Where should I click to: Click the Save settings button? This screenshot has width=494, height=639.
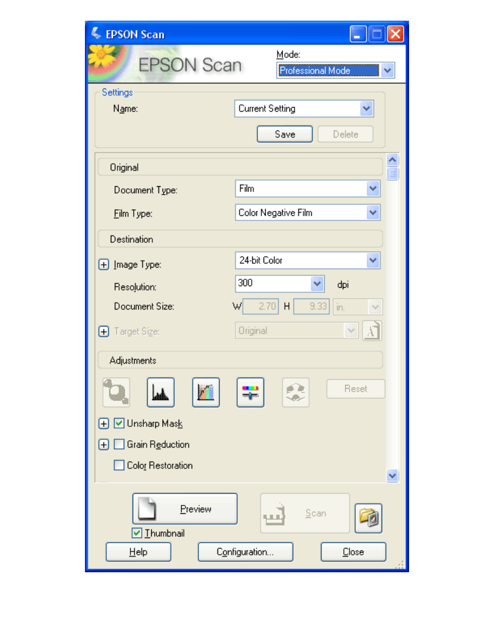[285, 134]
